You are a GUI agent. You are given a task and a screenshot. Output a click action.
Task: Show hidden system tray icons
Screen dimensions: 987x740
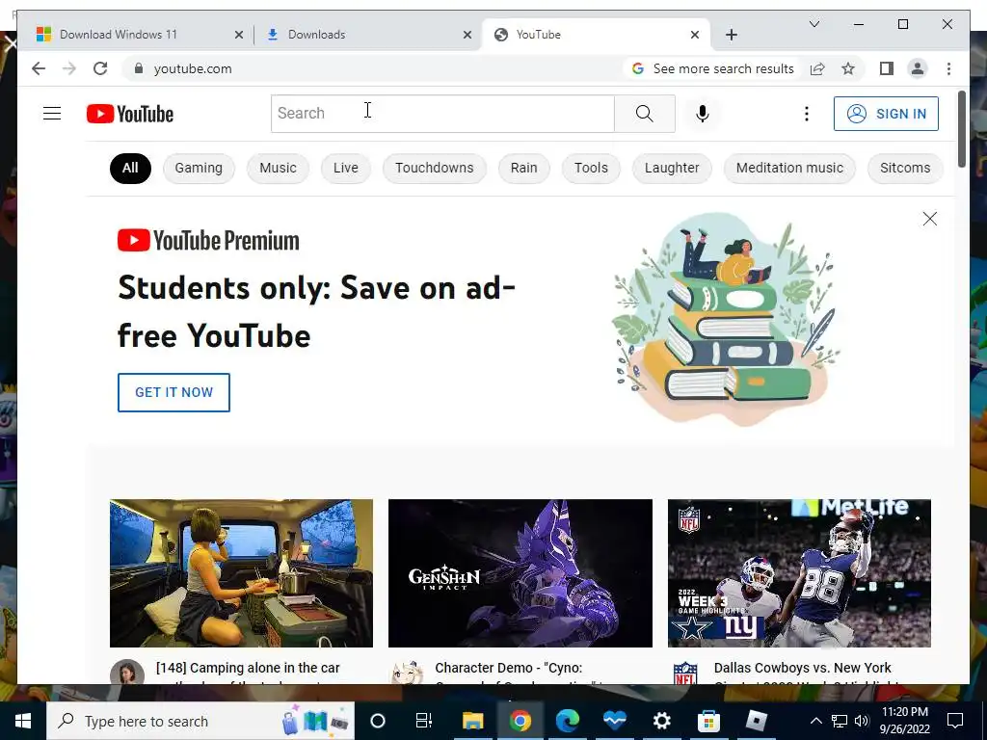(x=815, y=721)
